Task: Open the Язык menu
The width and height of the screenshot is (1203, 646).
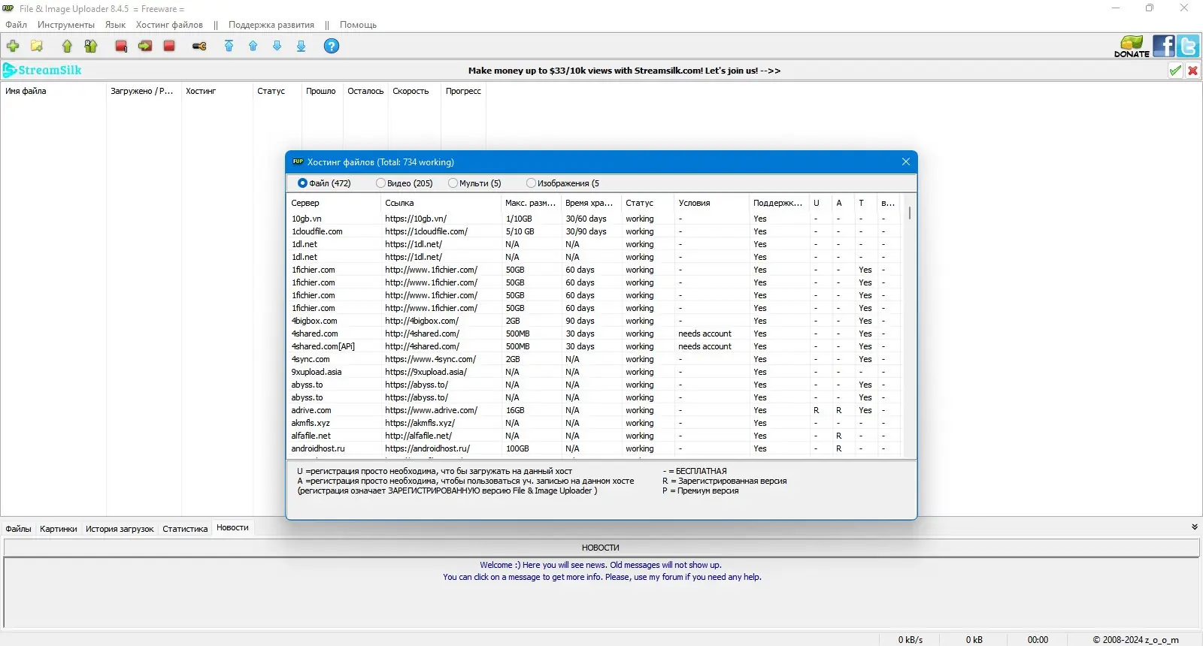Action: pyautogui.click(x=115, y=25)
